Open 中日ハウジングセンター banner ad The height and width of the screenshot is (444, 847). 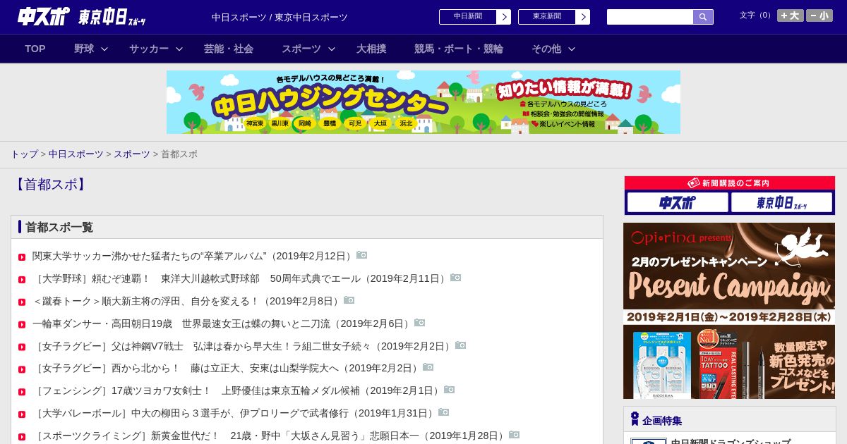coord(423,102)
